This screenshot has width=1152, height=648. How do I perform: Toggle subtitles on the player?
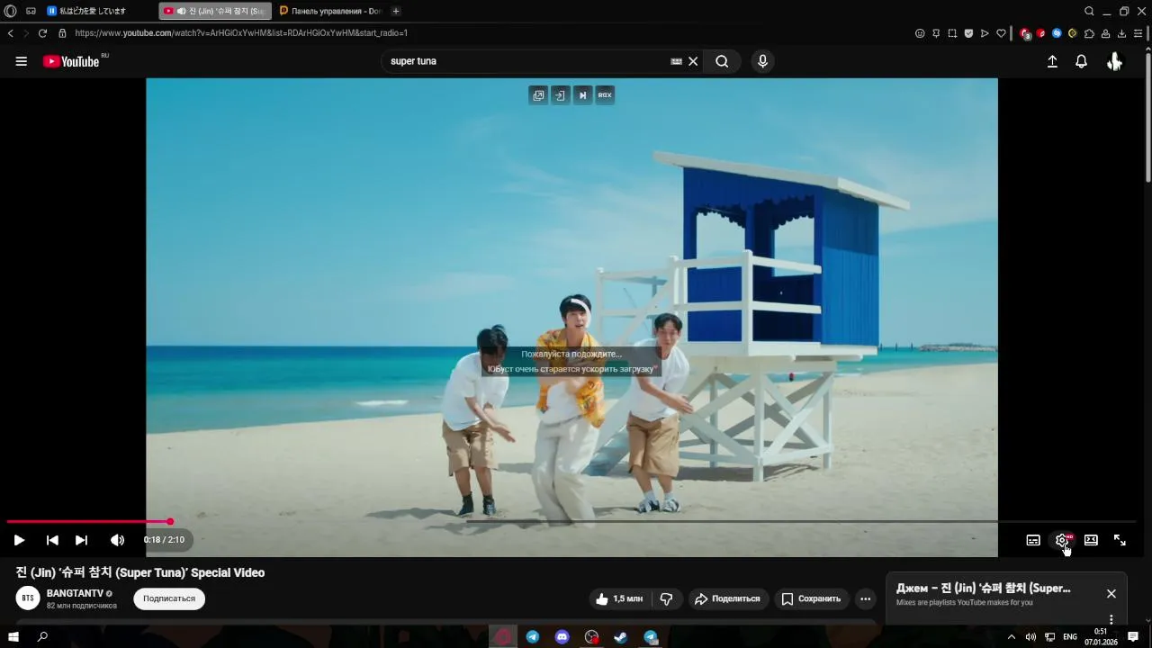pyautogui.click(x=1033, y=540)
